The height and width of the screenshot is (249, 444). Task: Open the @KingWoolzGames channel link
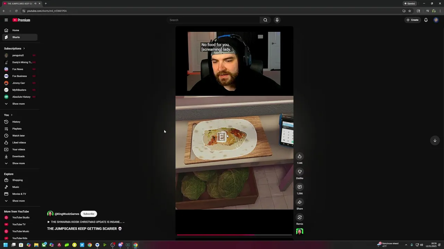point(67,214)
